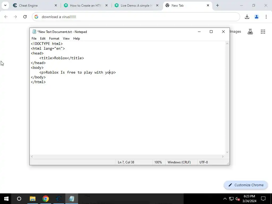The width and height of the screenshot is (272, 204).
Task: Open Cortana search circle on taskbar
Action: [x=19, y=199]
